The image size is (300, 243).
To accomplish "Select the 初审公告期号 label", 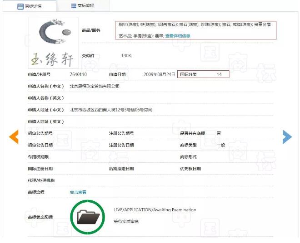I will click(x=40, y=133).
